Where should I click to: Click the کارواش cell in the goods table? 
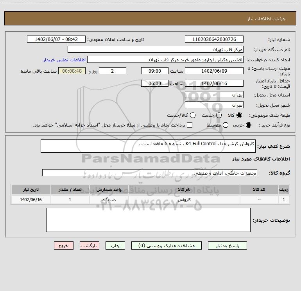click(x=184, y=200)
